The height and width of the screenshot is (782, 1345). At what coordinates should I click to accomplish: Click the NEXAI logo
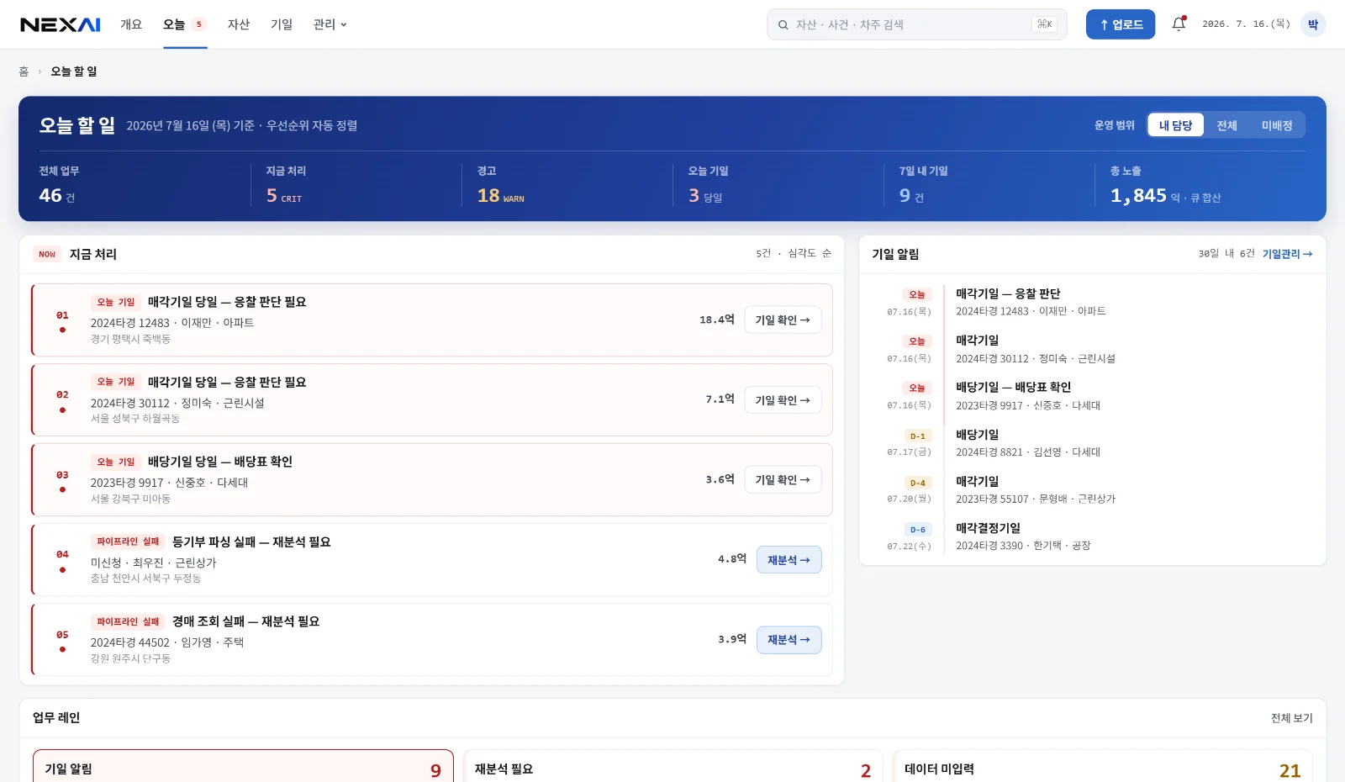coord(61,24)
